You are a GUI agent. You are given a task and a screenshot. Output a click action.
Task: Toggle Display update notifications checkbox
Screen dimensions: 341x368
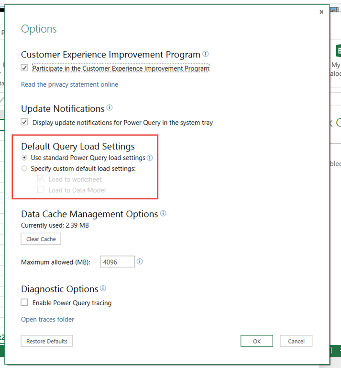(x=24, y=123)
